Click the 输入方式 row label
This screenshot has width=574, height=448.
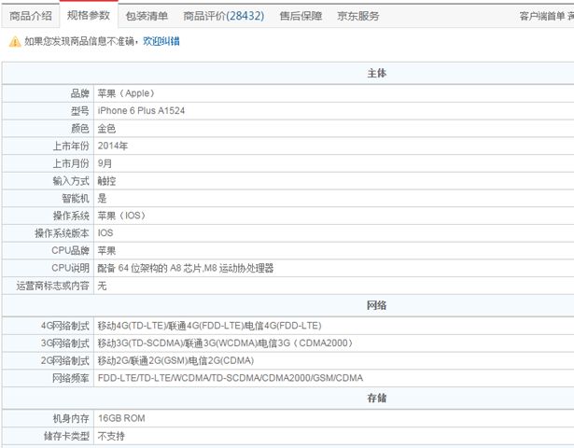coord(71,181)
